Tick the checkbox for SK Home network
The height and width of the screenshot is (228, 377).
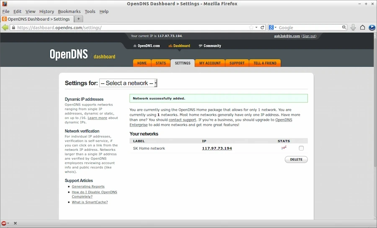coord(301,148)
